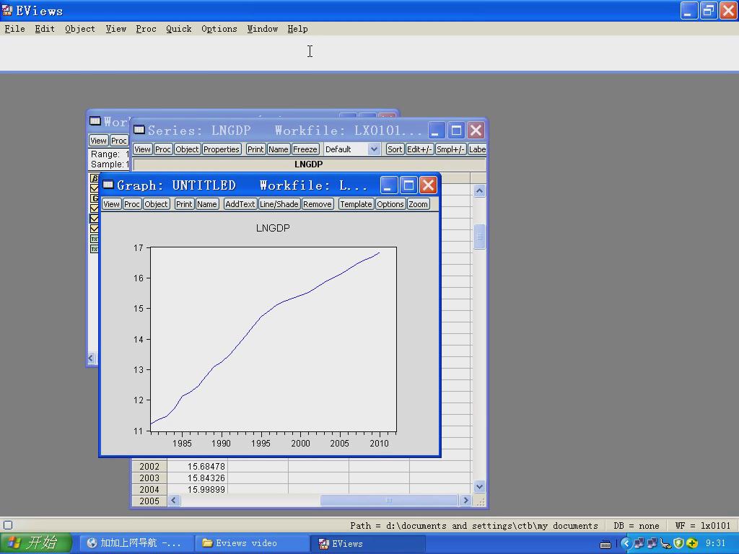Maximize the Graph UNTITLED window
Viewport: 739px width, 554px height.
point(408,185)
